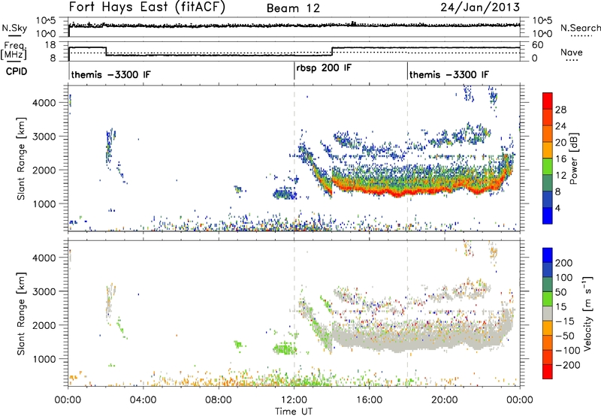Image resolution: width=601 pixels, height=416 pixels.
Task: Click the 'Slant Range [km]' label of power panel
Action: (x=21, y=158)
